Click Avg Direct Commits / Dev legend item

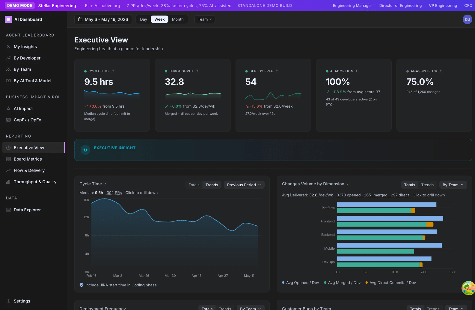click(x=390, y=283)
